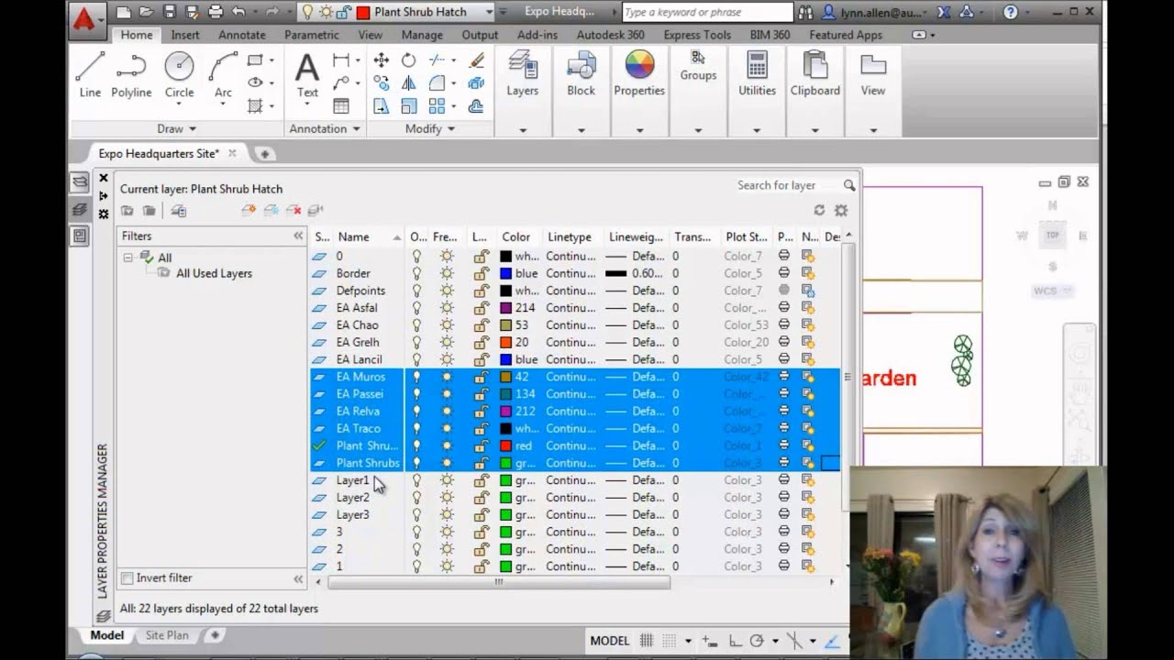Toggle On/Off bulb for Layer2

point(416,498)
